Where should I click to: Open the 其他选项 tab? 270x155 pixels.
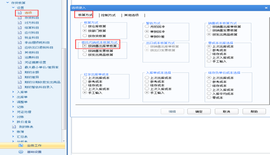pos(131,15)
